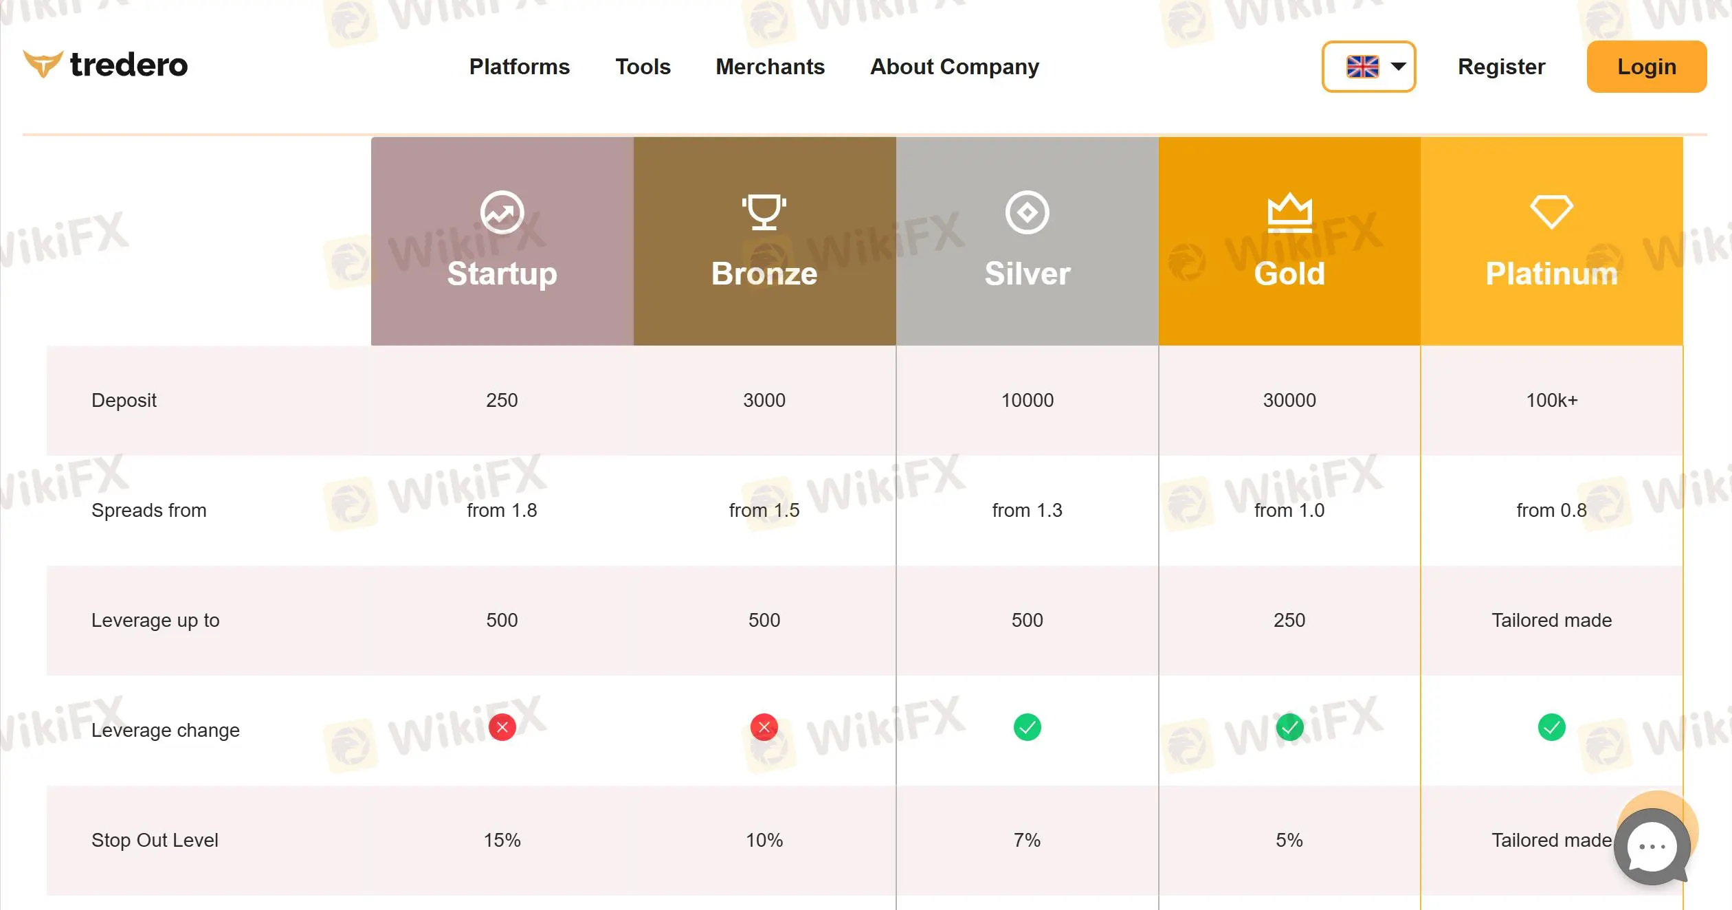Click the Bronze trophy icon
The width and height of the screenshot is (1732, 910).
coord(764,212)
